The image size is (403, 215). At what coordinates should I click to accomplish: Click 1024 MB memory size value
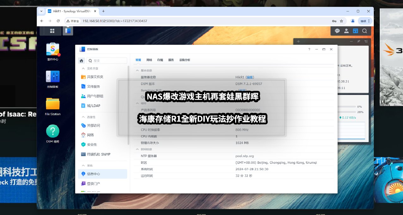coord(242,143)
